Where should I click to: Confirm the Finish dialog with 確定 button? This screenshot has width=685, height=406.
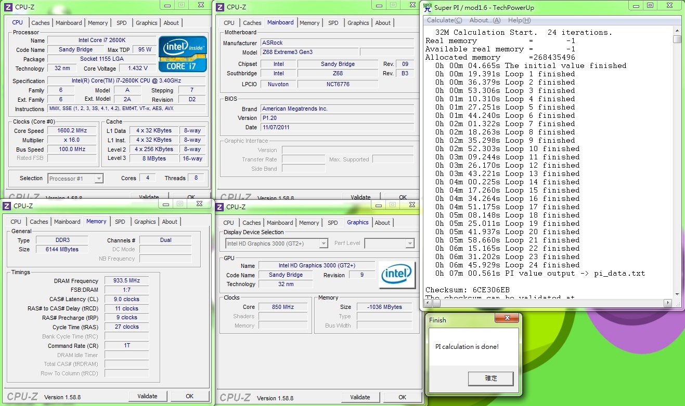pos(490,378)
